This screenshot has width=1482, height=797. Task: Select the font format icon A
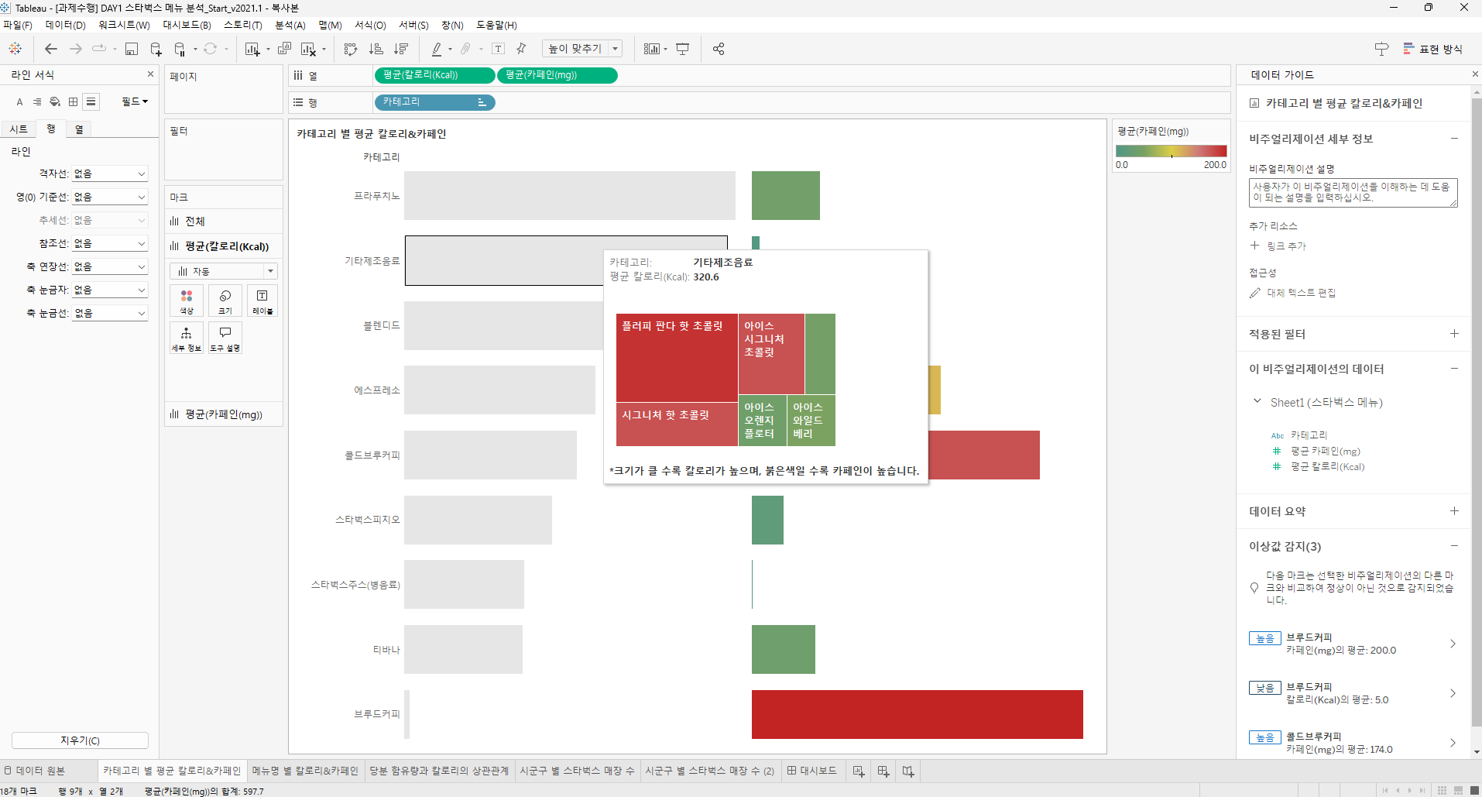pyautogui.click(x=19, y=101)
